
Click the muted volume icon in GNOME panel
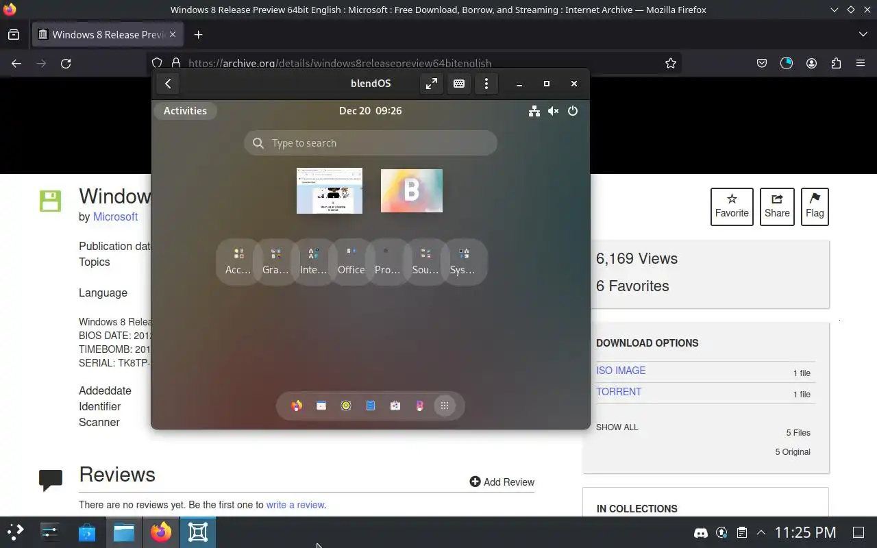[554, 111]
